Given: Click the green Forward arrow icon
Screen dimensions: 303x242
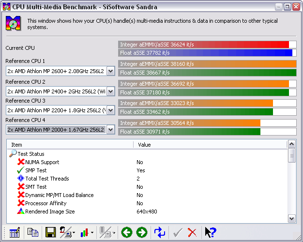Looking at the screenshot, I should pyautogui.click(x=142, y=232).
